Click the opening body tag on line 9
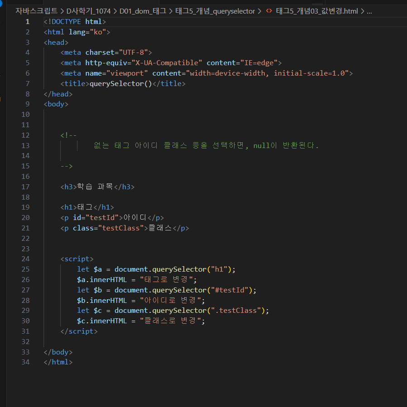 56,104
